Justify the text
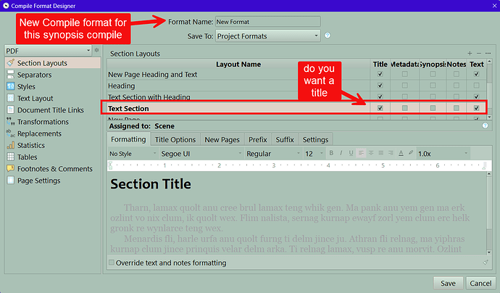This screenshot has width=500, height=293. 380,153
